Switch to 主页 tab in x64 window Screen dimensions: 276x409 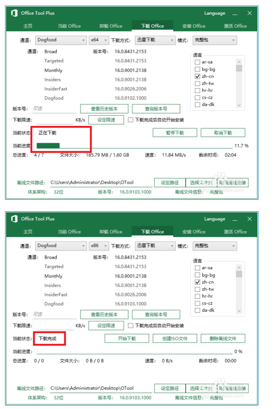28,26
